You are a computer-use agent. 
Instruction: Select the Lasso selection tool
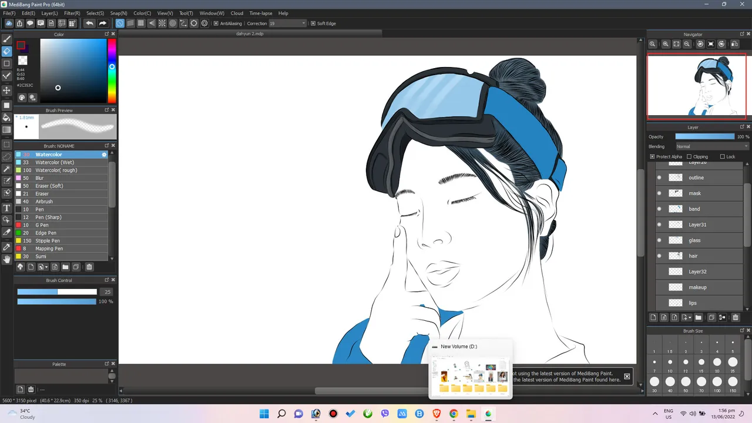point(6,156)
